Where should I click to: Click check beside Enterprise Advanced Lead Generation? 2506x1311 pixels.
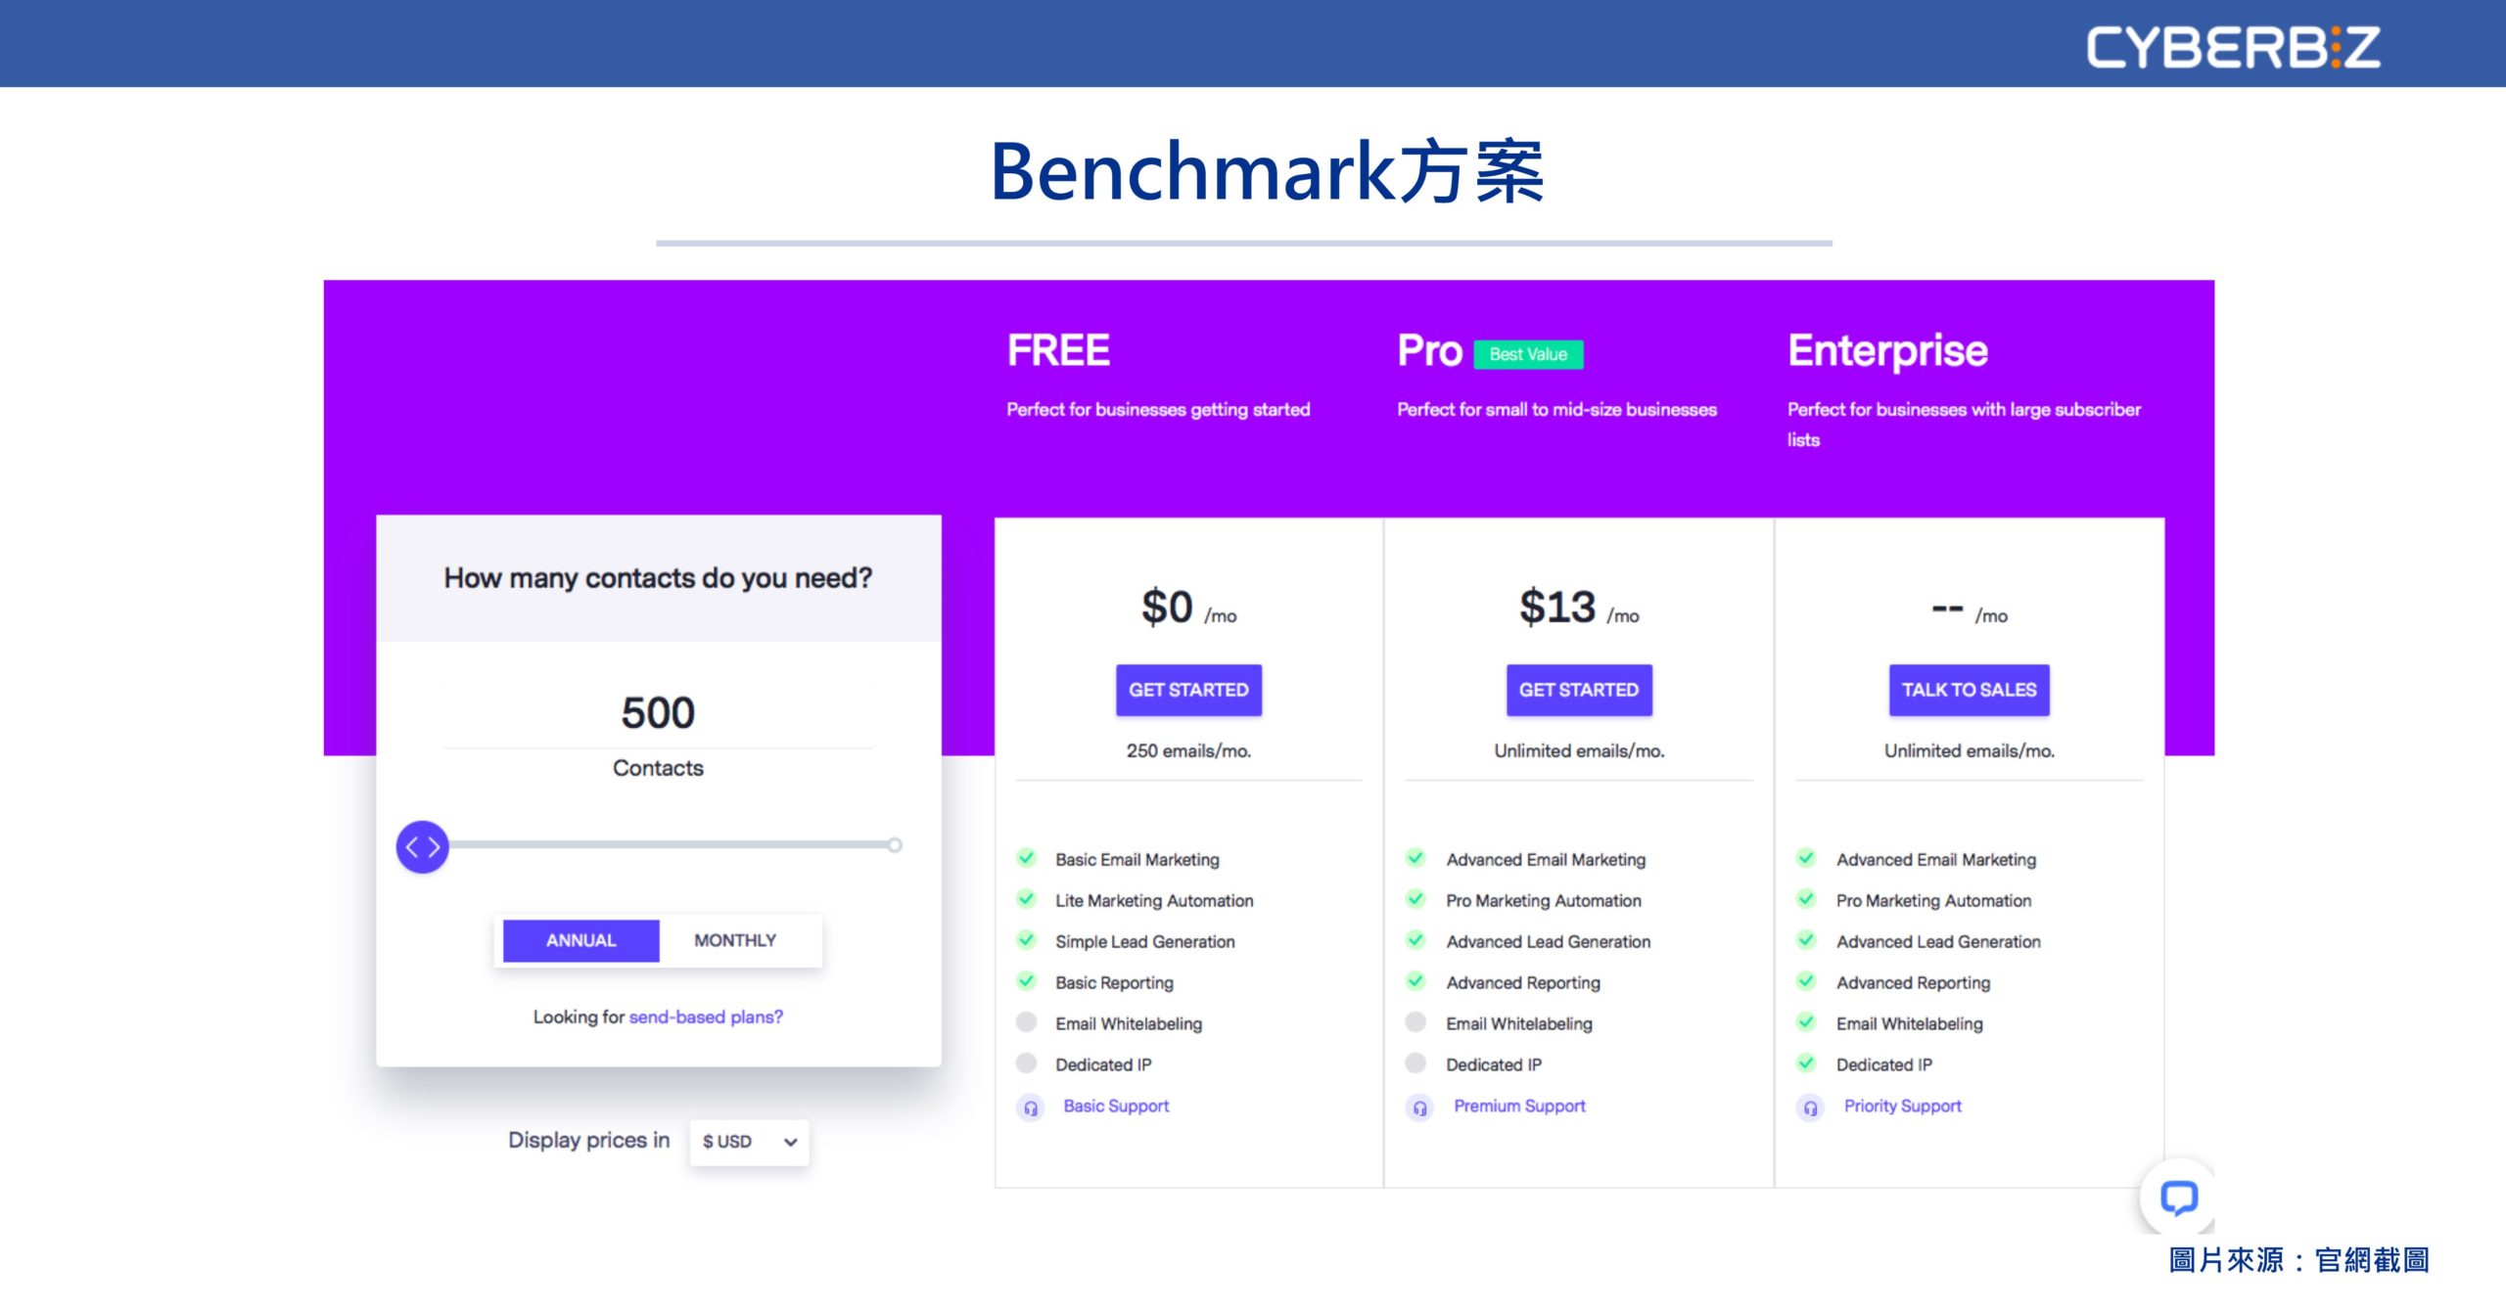click(x=1806, y=940)
